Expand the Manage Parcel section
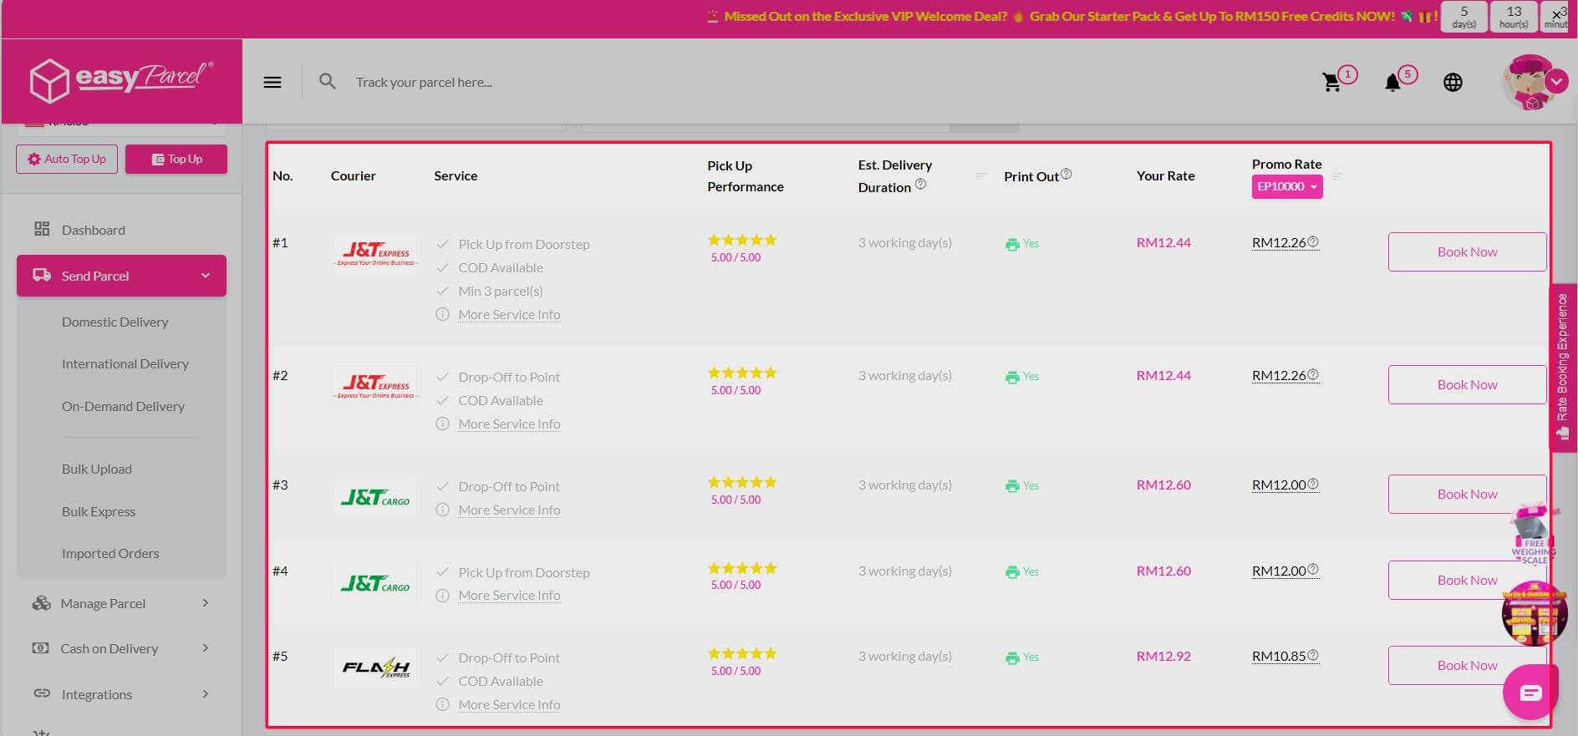This screenshot has height=736, width=1578. coord(205,603)
